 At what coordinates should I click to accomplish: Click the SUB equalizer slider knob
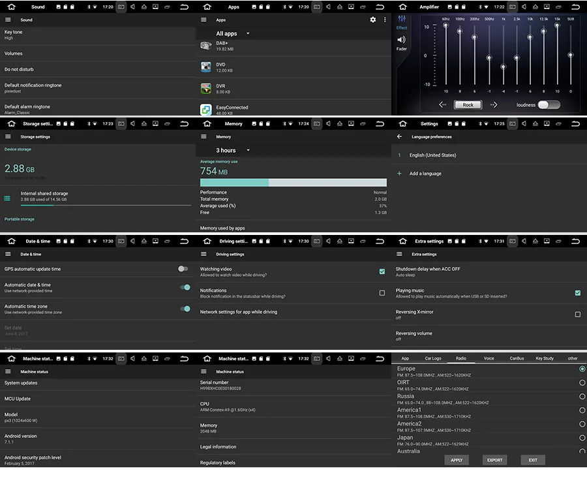pyautogui.click(x=571, y=55)
